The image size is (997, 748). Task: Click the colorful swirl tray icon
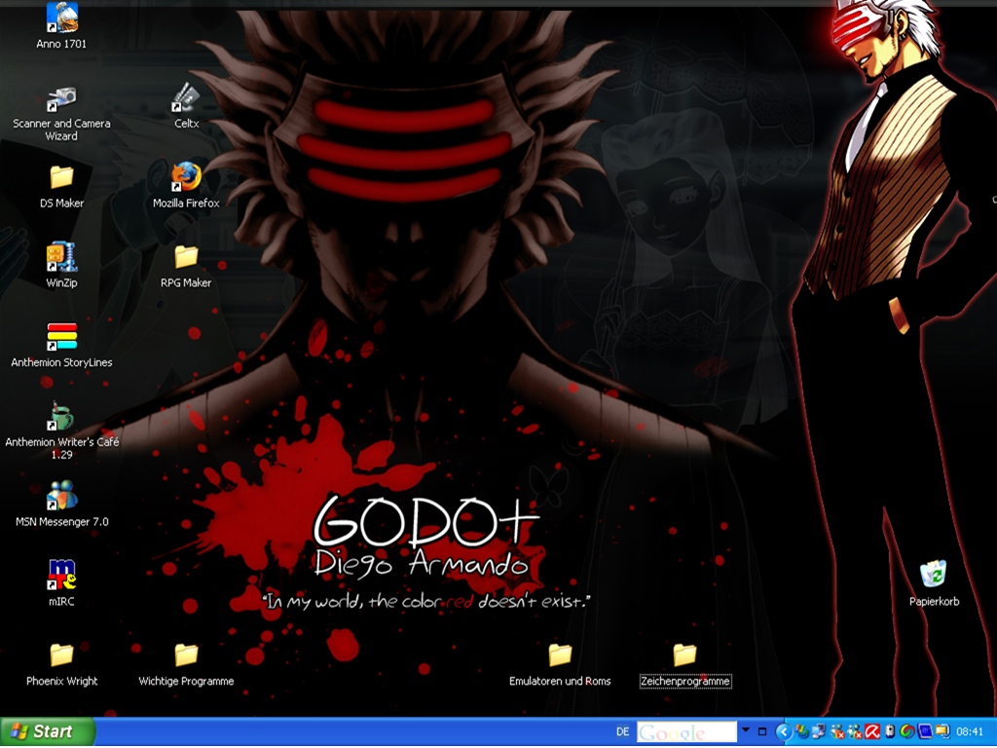907,732
